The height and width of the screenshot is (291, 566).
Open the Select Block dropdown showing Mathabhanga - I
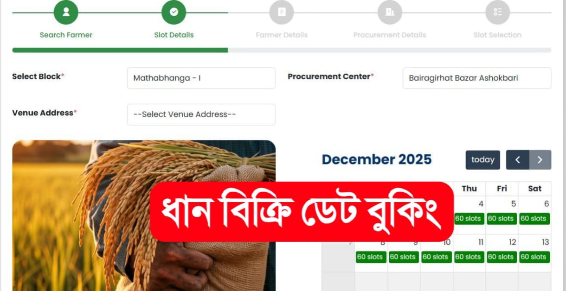[201, 78]
